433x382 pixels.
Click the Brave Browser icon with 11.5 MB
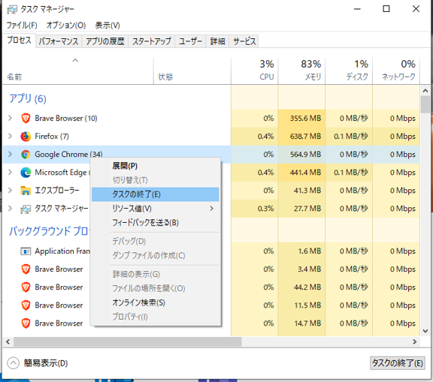pos(26,305)
